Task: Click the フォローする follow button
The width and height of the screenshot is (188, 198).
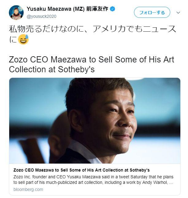Action: pyautogui.click(x=152, y=12)
